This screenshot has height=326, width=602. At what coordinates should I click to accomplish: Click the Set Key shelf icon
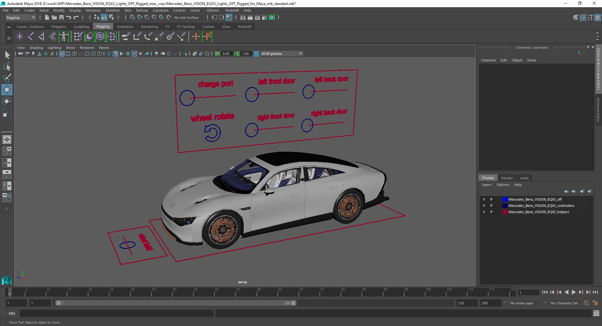[196, 37]
